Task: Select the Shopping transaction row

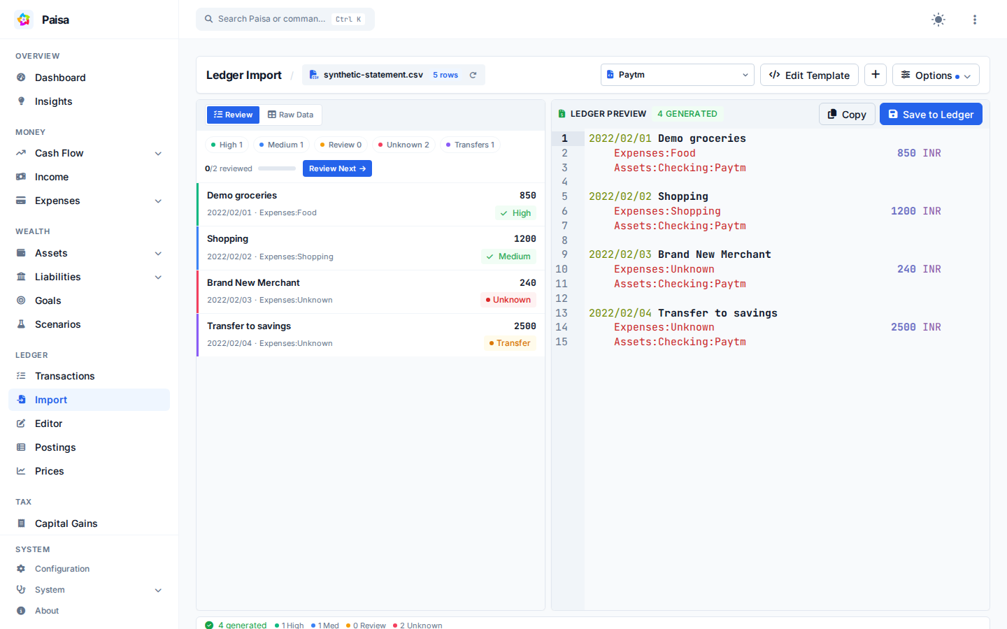Action: click(x=371, y=248)
